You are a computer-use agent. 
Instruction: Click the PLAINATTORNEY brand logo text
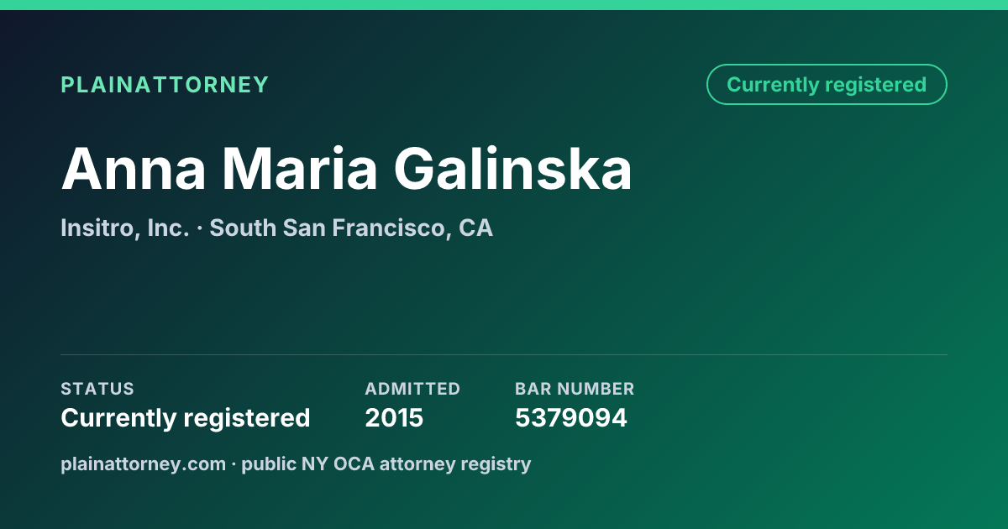pos(165,85)
